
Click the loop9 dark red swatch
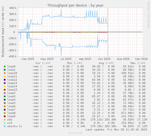pyautogui.click(x=5, y=116)
